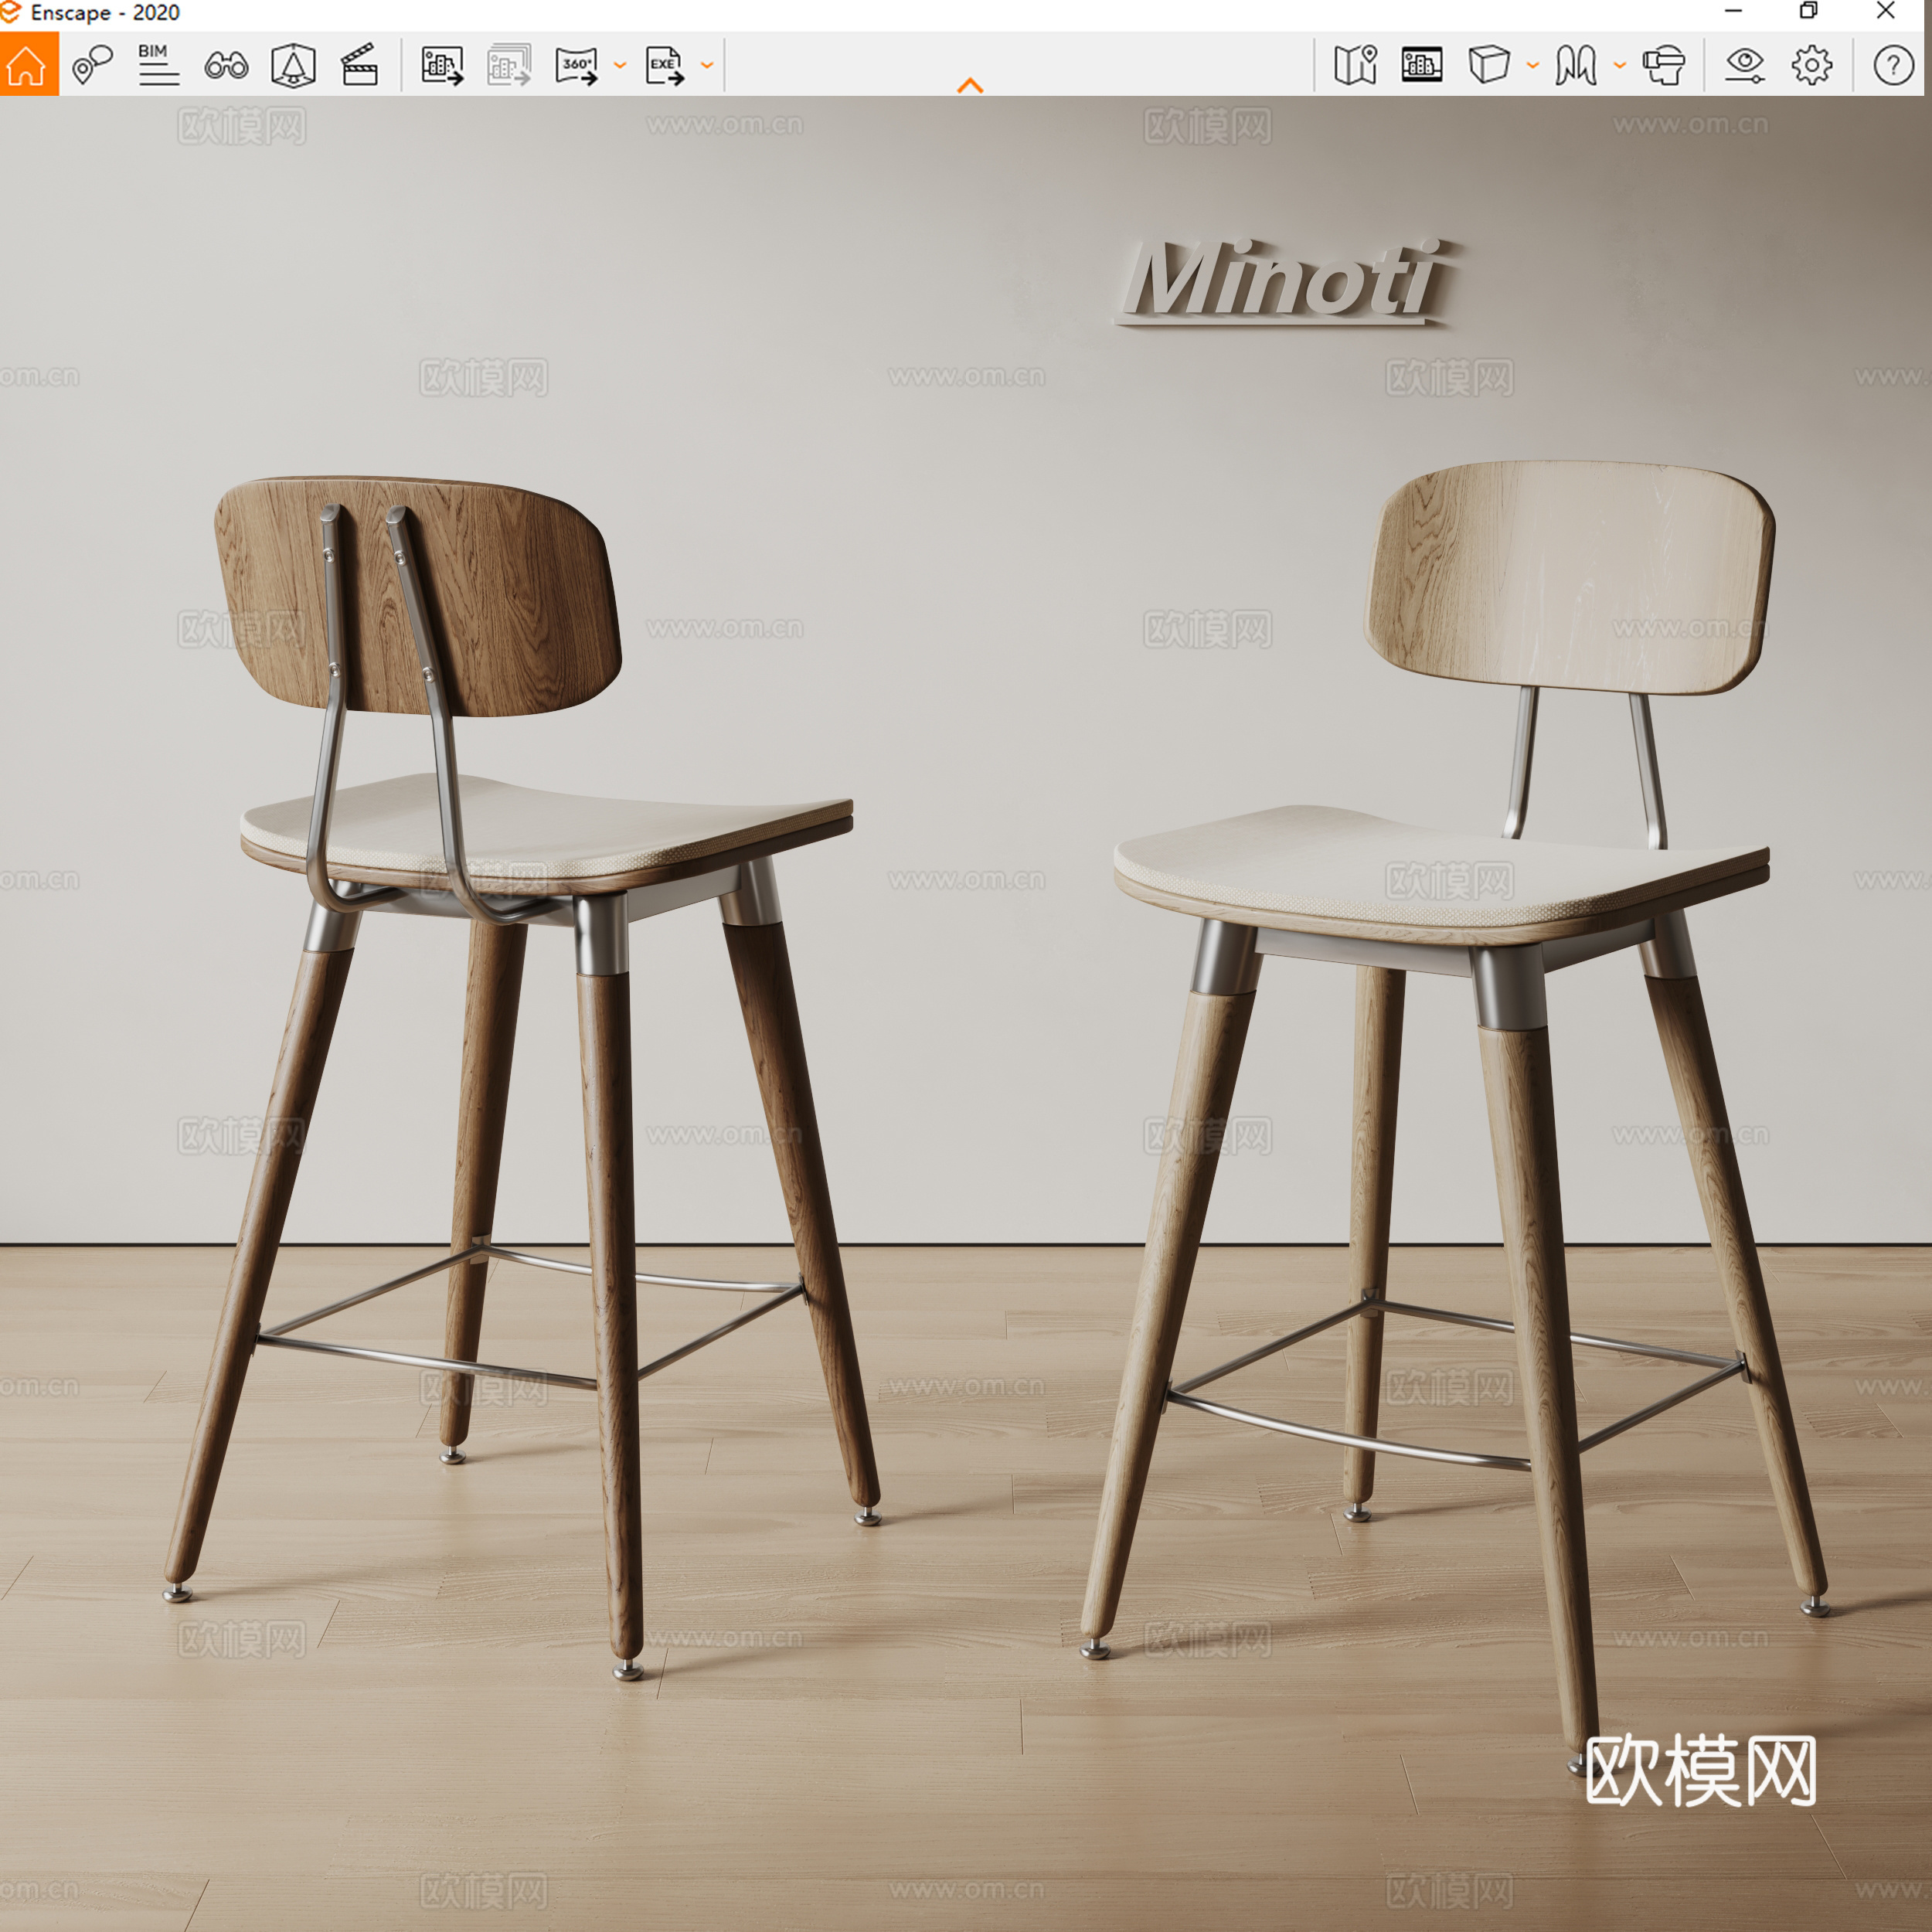Open Visual Settings via the eye icon
Screen dimensions: 1932x1932
1744,66
